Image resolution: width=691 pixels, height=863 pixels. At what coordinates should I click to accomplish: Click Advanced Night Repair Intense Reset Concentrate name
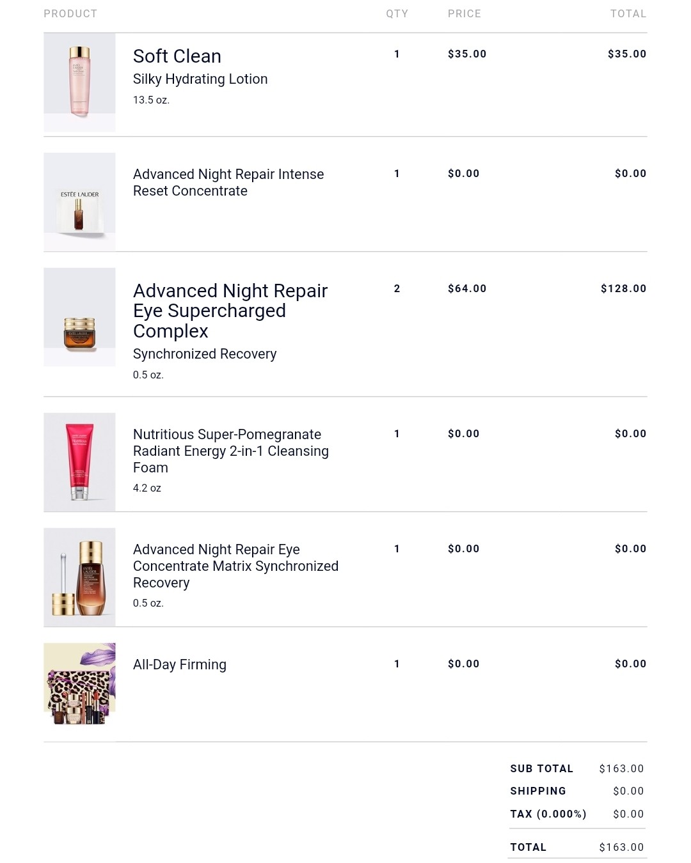coord(228,183)
